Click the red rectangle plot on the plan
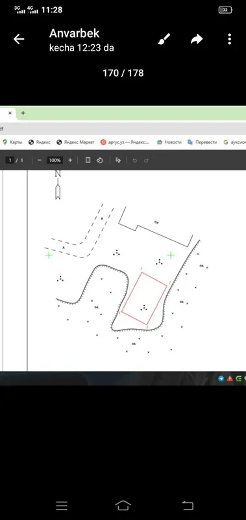Image resolution: width=246 pixels, height=520 pixels. tap(144, 298)
